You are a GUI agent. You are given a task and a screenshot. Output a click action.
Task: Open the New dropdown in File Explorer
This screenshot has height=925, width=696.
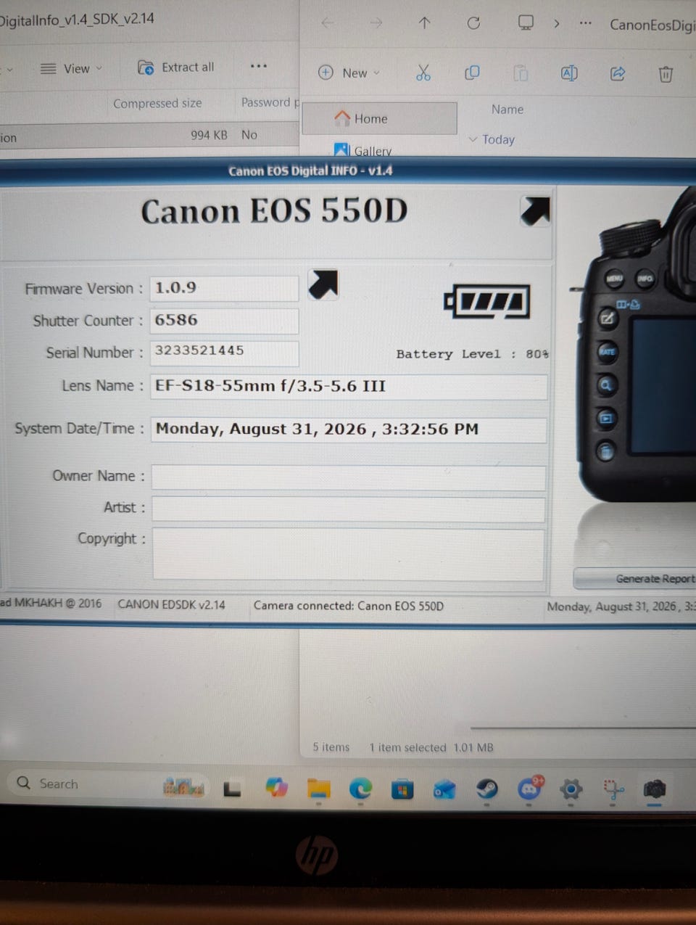click(x=349, y=73)
